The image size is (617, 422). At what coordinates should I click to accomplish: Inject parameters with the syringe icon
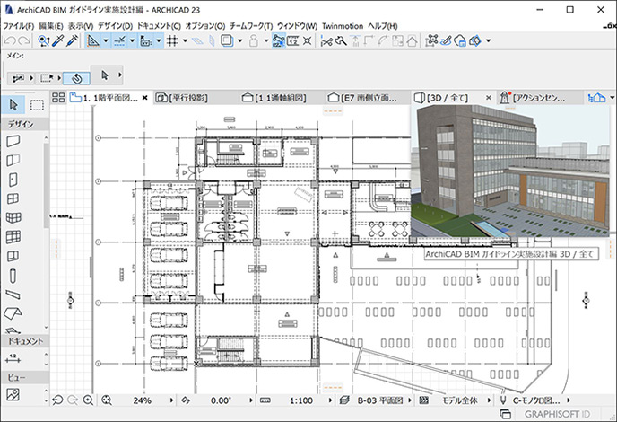pos(72,40)
